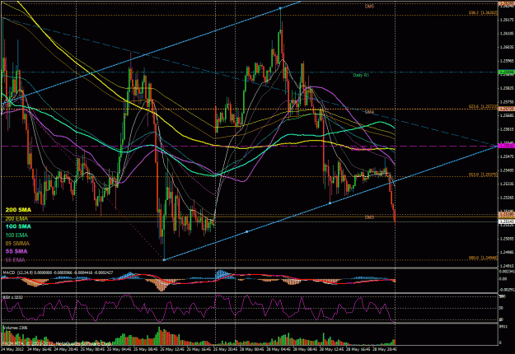The height and width of the screenshot is (354, 515).
Task: Click the 24 May 16:45 time axis label
Action: coord(39,349)
